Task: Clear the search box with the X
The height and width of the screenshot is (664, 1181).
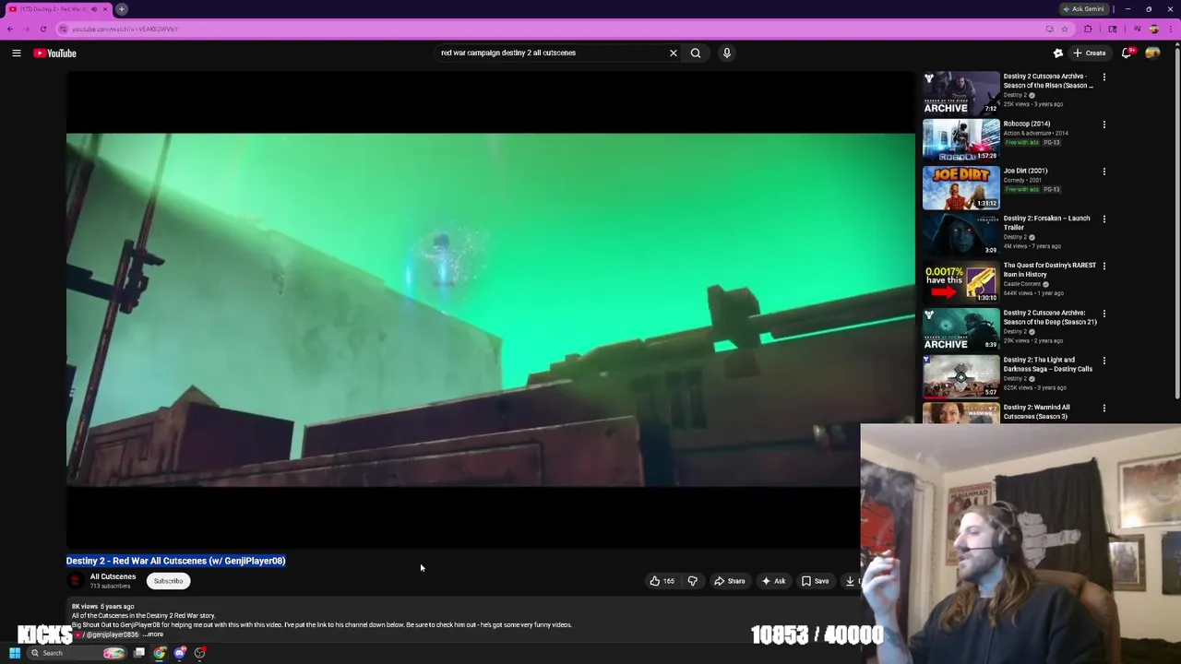Action: (674, 53)
